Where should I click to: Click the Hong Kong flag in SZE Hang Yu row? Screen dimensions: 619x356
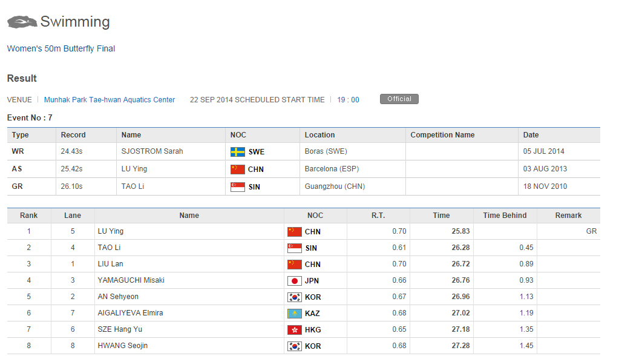[x=295, y=329]
